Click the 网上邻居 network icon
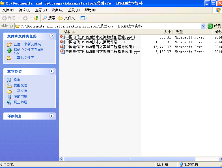 (9, 103)
